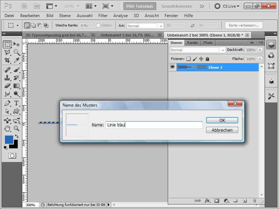The width and height of the screenshot is (279, 209).
Task: Lock all layer attributes
Action: click(207, 59)
